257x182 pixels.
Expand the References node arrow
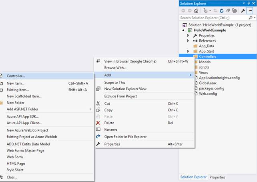[188, 41]
